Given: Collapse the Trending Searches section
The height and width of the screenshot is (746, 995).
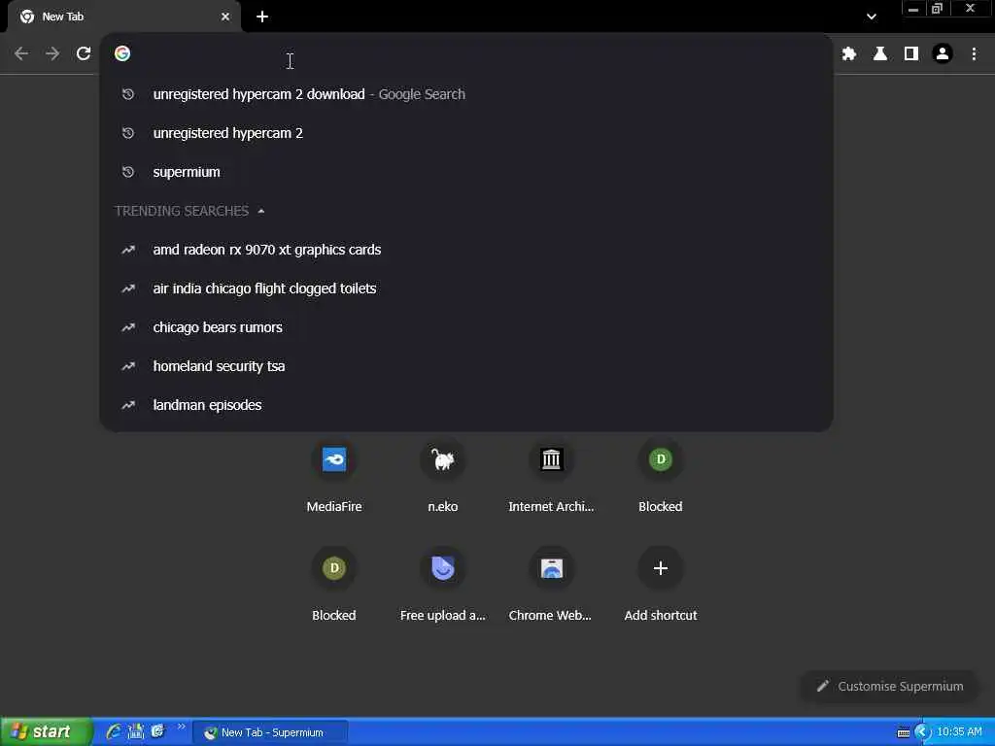Looking at the screenshot, I should pyautogui.click(x=260, y=211).
